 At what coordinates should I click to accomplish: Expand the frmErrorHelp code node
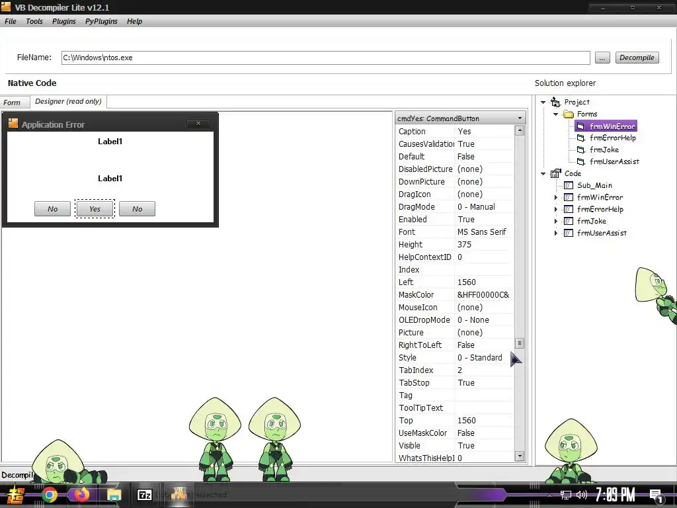[556, 209]
